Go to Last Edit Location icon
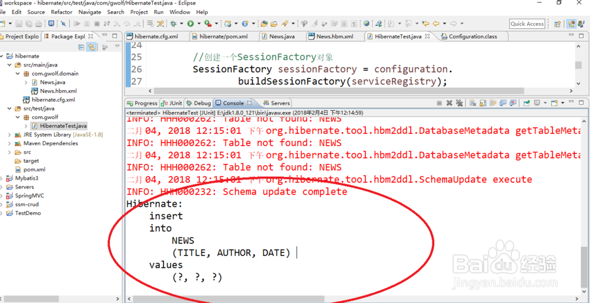The image size is (590, 303). pyautogui.click(x=425, y=24)
